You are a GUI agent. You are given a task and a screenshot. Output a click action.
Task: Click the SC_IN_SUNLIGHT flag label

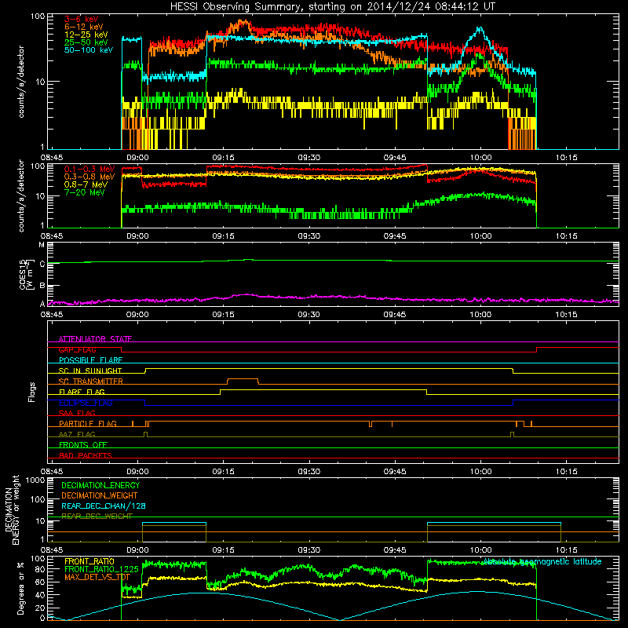(x=90, y=371)
